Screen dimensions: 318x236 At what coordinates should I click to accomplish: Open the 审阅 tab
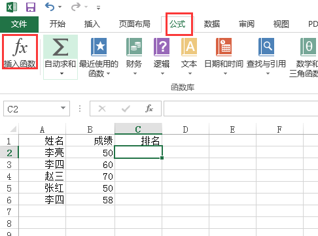pyautogui.click(x=247, y=24)
